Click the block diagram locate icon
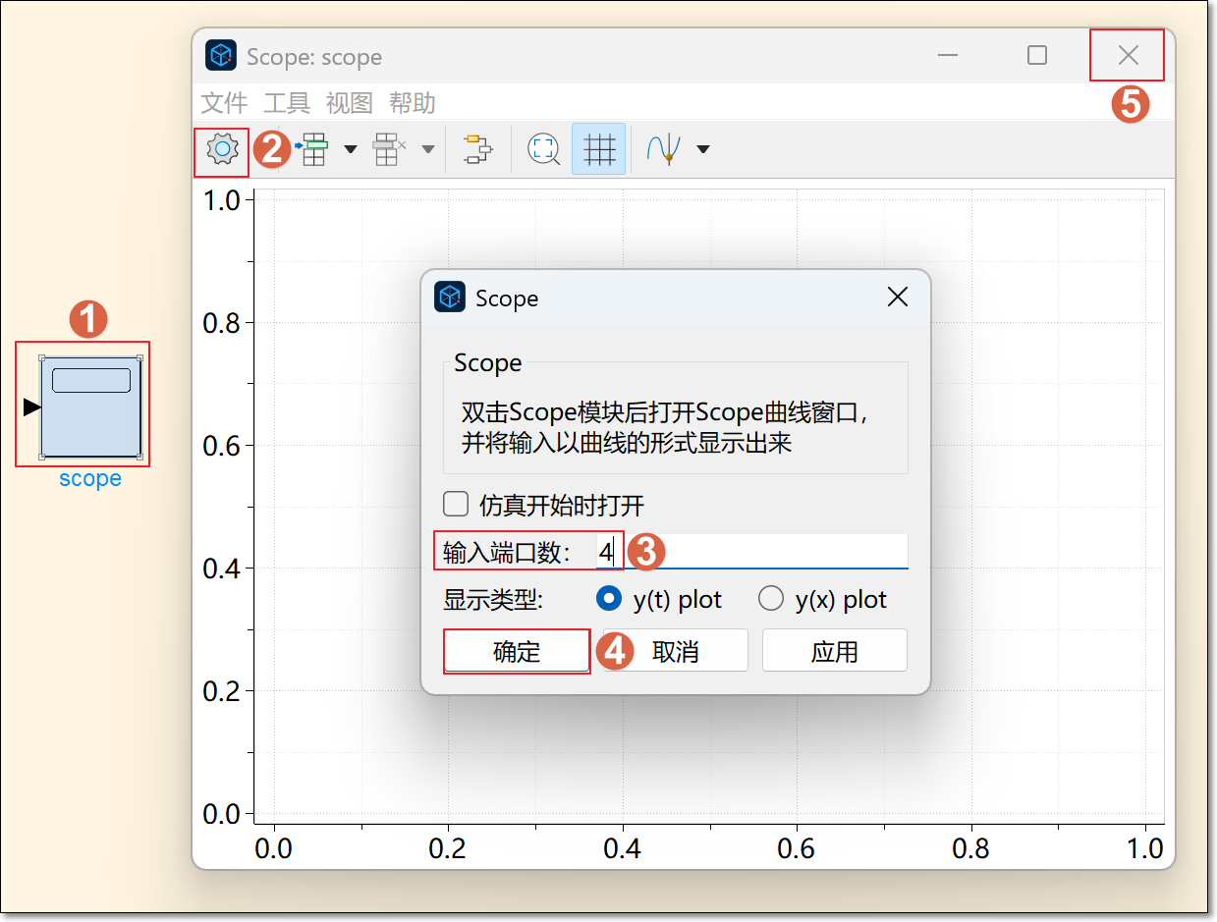The width and height of the screenshot is (1217, 922). 478,149
